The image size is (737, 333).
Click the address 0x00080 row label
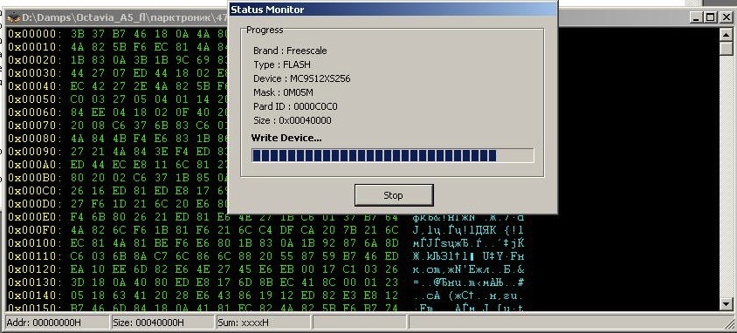tap(35, 139)
